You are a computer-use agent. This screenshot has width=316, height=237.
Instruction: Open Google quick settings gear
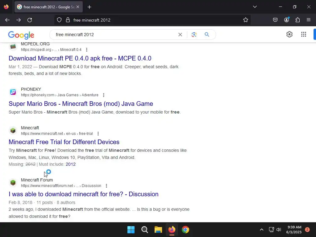click(x=289, y=34)
